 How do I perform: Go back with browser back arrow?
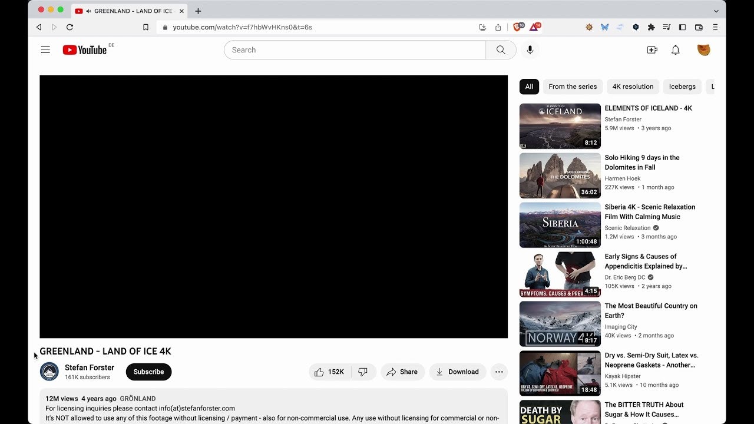39,27
